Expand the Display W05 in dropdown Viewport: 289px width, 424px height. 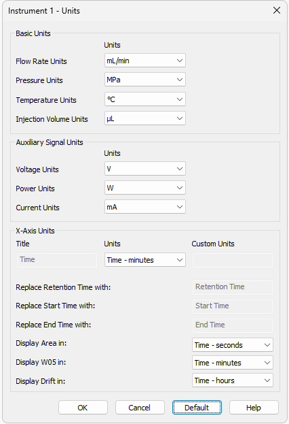[233, 363]
